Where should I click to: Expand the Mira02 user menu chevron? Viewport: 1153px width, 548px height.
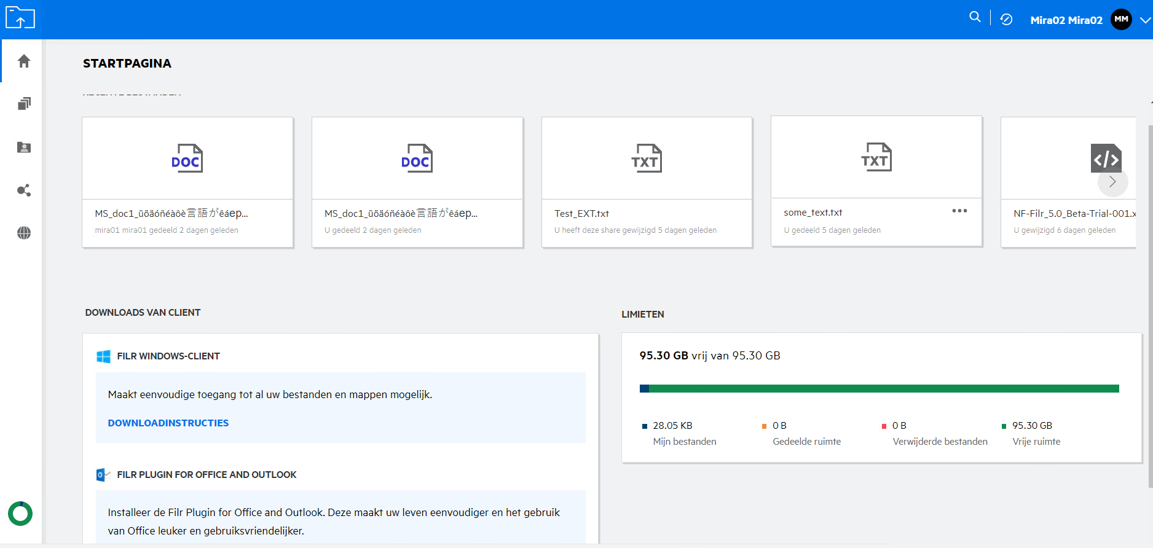point(1146,20)
